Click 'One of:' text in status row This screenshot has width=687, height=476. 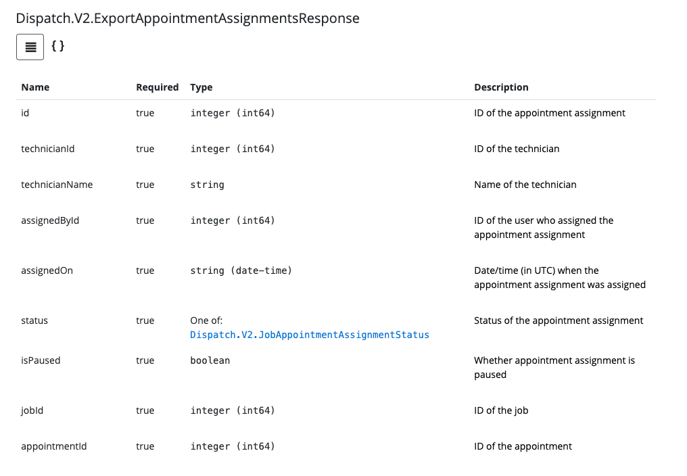tap(206, 321)
